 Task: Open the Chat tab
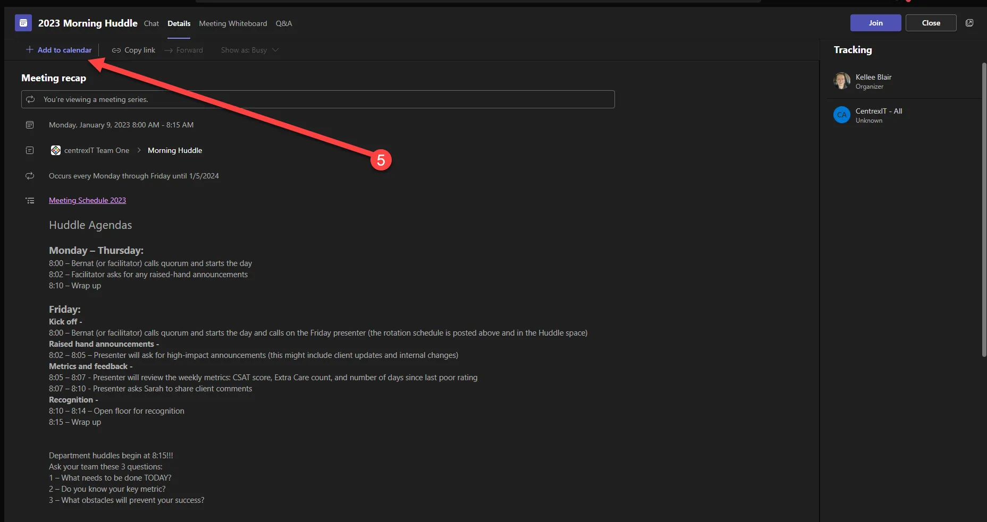[151, 23]
